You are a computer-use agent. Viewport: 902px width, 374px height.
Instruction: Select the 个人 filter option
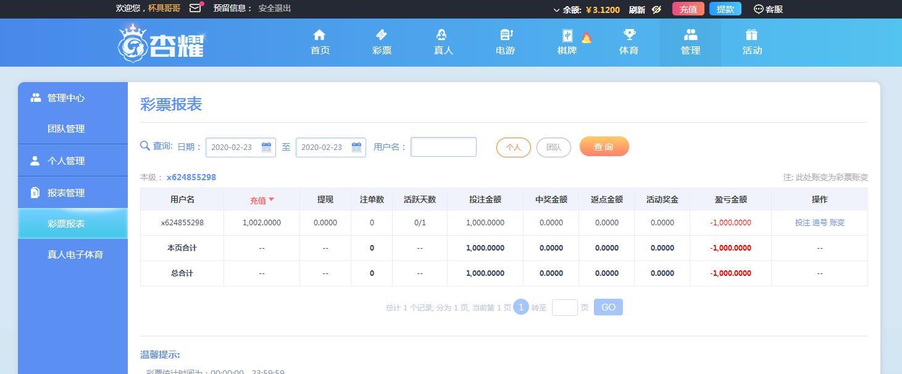pos(514,148)
